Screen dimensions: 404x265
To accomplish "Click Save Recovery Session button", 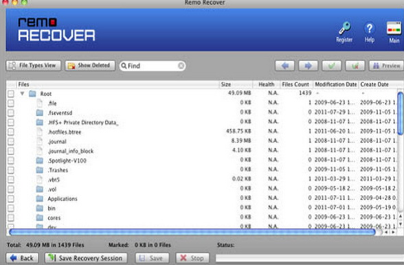I will click(86, 258).
